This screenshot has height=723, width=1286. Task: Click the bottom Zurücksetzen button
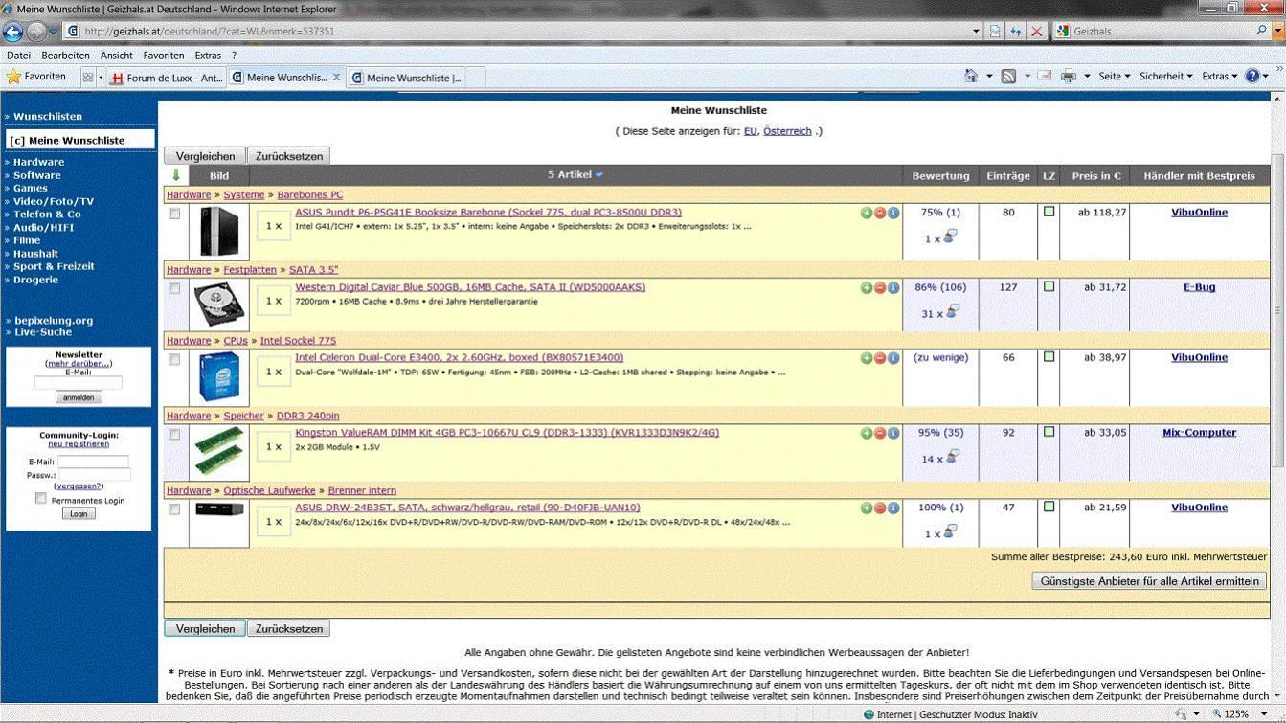coord(288,629)
